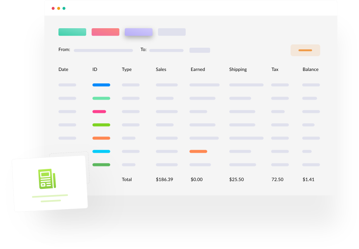Focus the To date field
Screen dimensions: 359x249
click(x=167, y=51)
